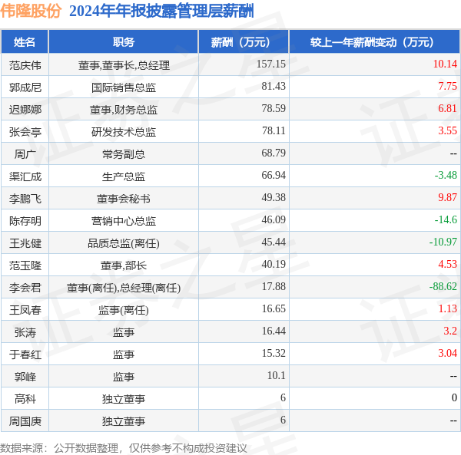This screenshot has height=455, width=461.
Task: Click the title text 2024年年报披露管理层薪酬
Action: (x=161, y=12)
